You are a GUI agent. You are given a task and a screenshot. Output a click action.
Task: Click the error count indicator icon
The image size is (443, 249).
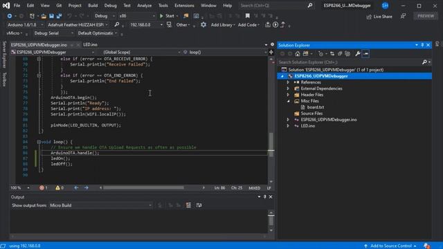point(42,187)
